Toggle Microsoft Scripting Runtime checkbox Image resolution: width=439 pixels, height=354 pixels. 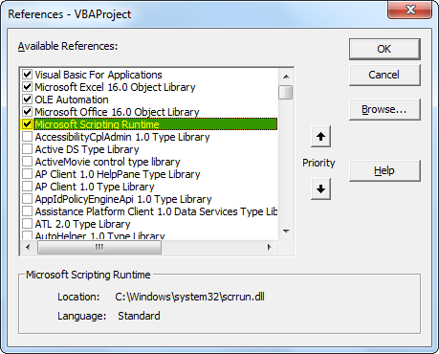click(27, 124)
